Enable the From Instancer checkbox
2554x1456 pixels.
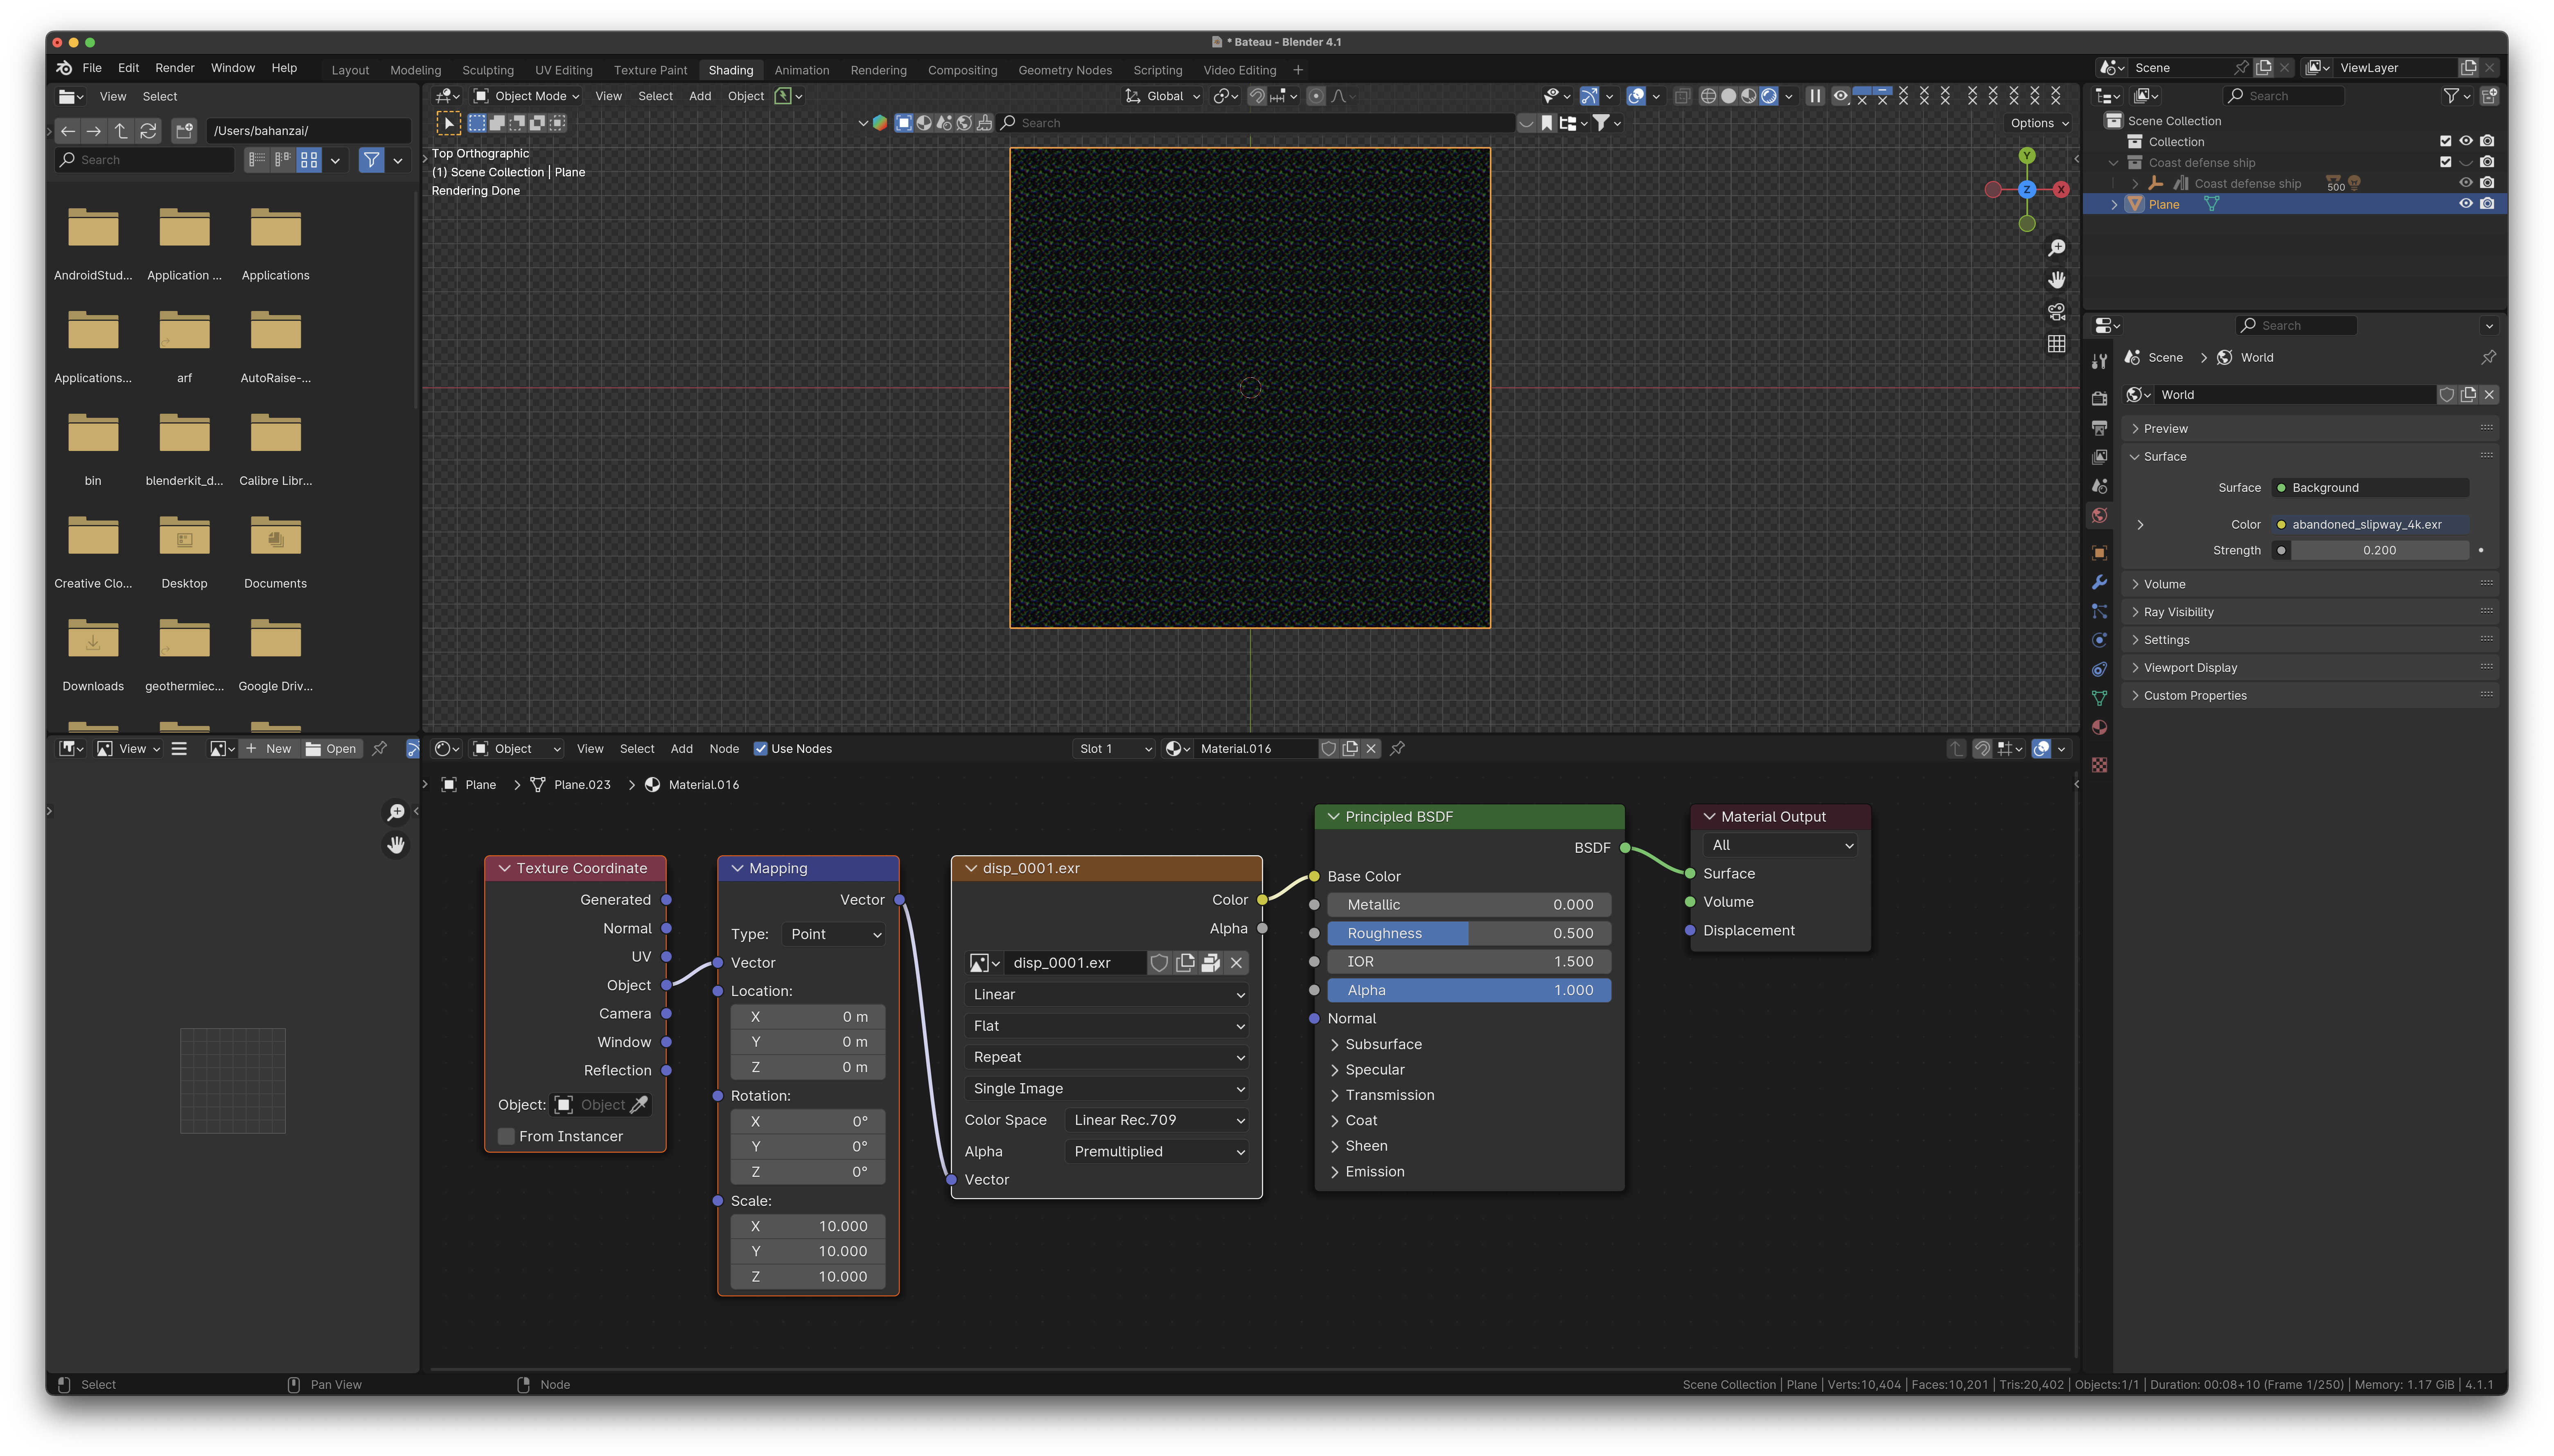point(506,1137)
